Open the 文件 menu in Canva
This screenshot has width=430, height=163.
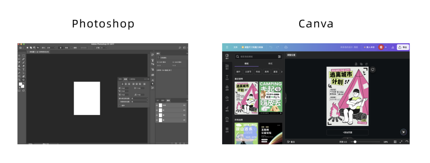(236, 47)
